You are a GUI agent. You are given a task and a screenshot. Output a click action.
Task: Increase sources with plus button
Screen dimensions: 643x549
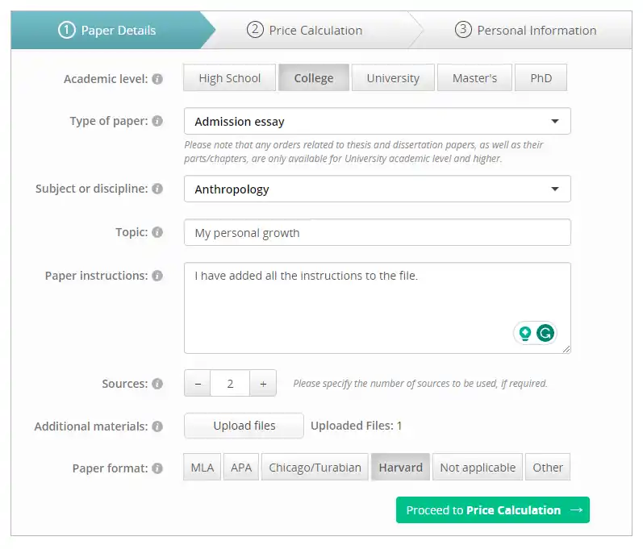[x=263, y=384]
